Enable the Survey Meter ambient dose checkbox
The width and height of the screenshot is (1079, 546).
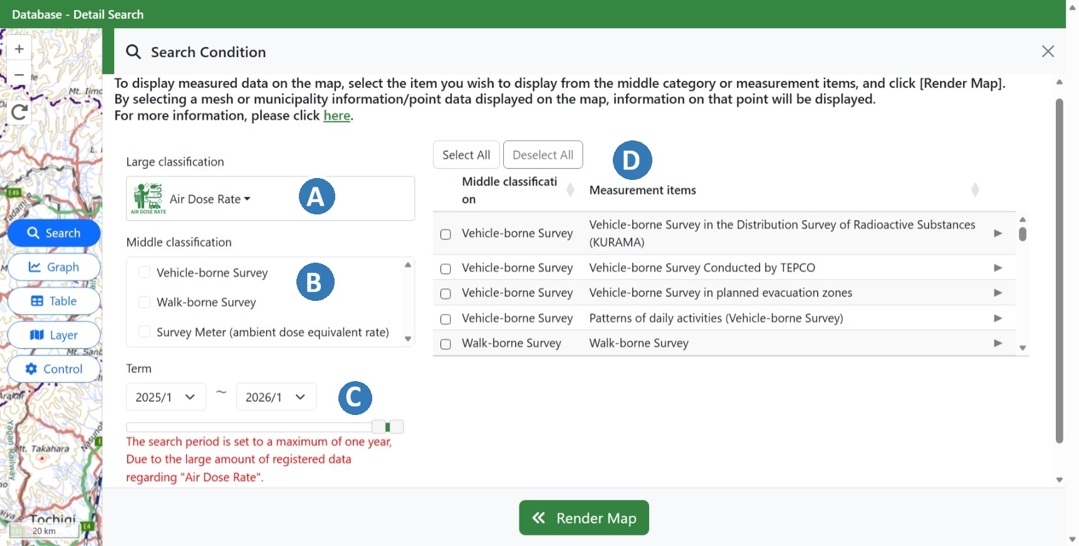[x=144, y=332]
